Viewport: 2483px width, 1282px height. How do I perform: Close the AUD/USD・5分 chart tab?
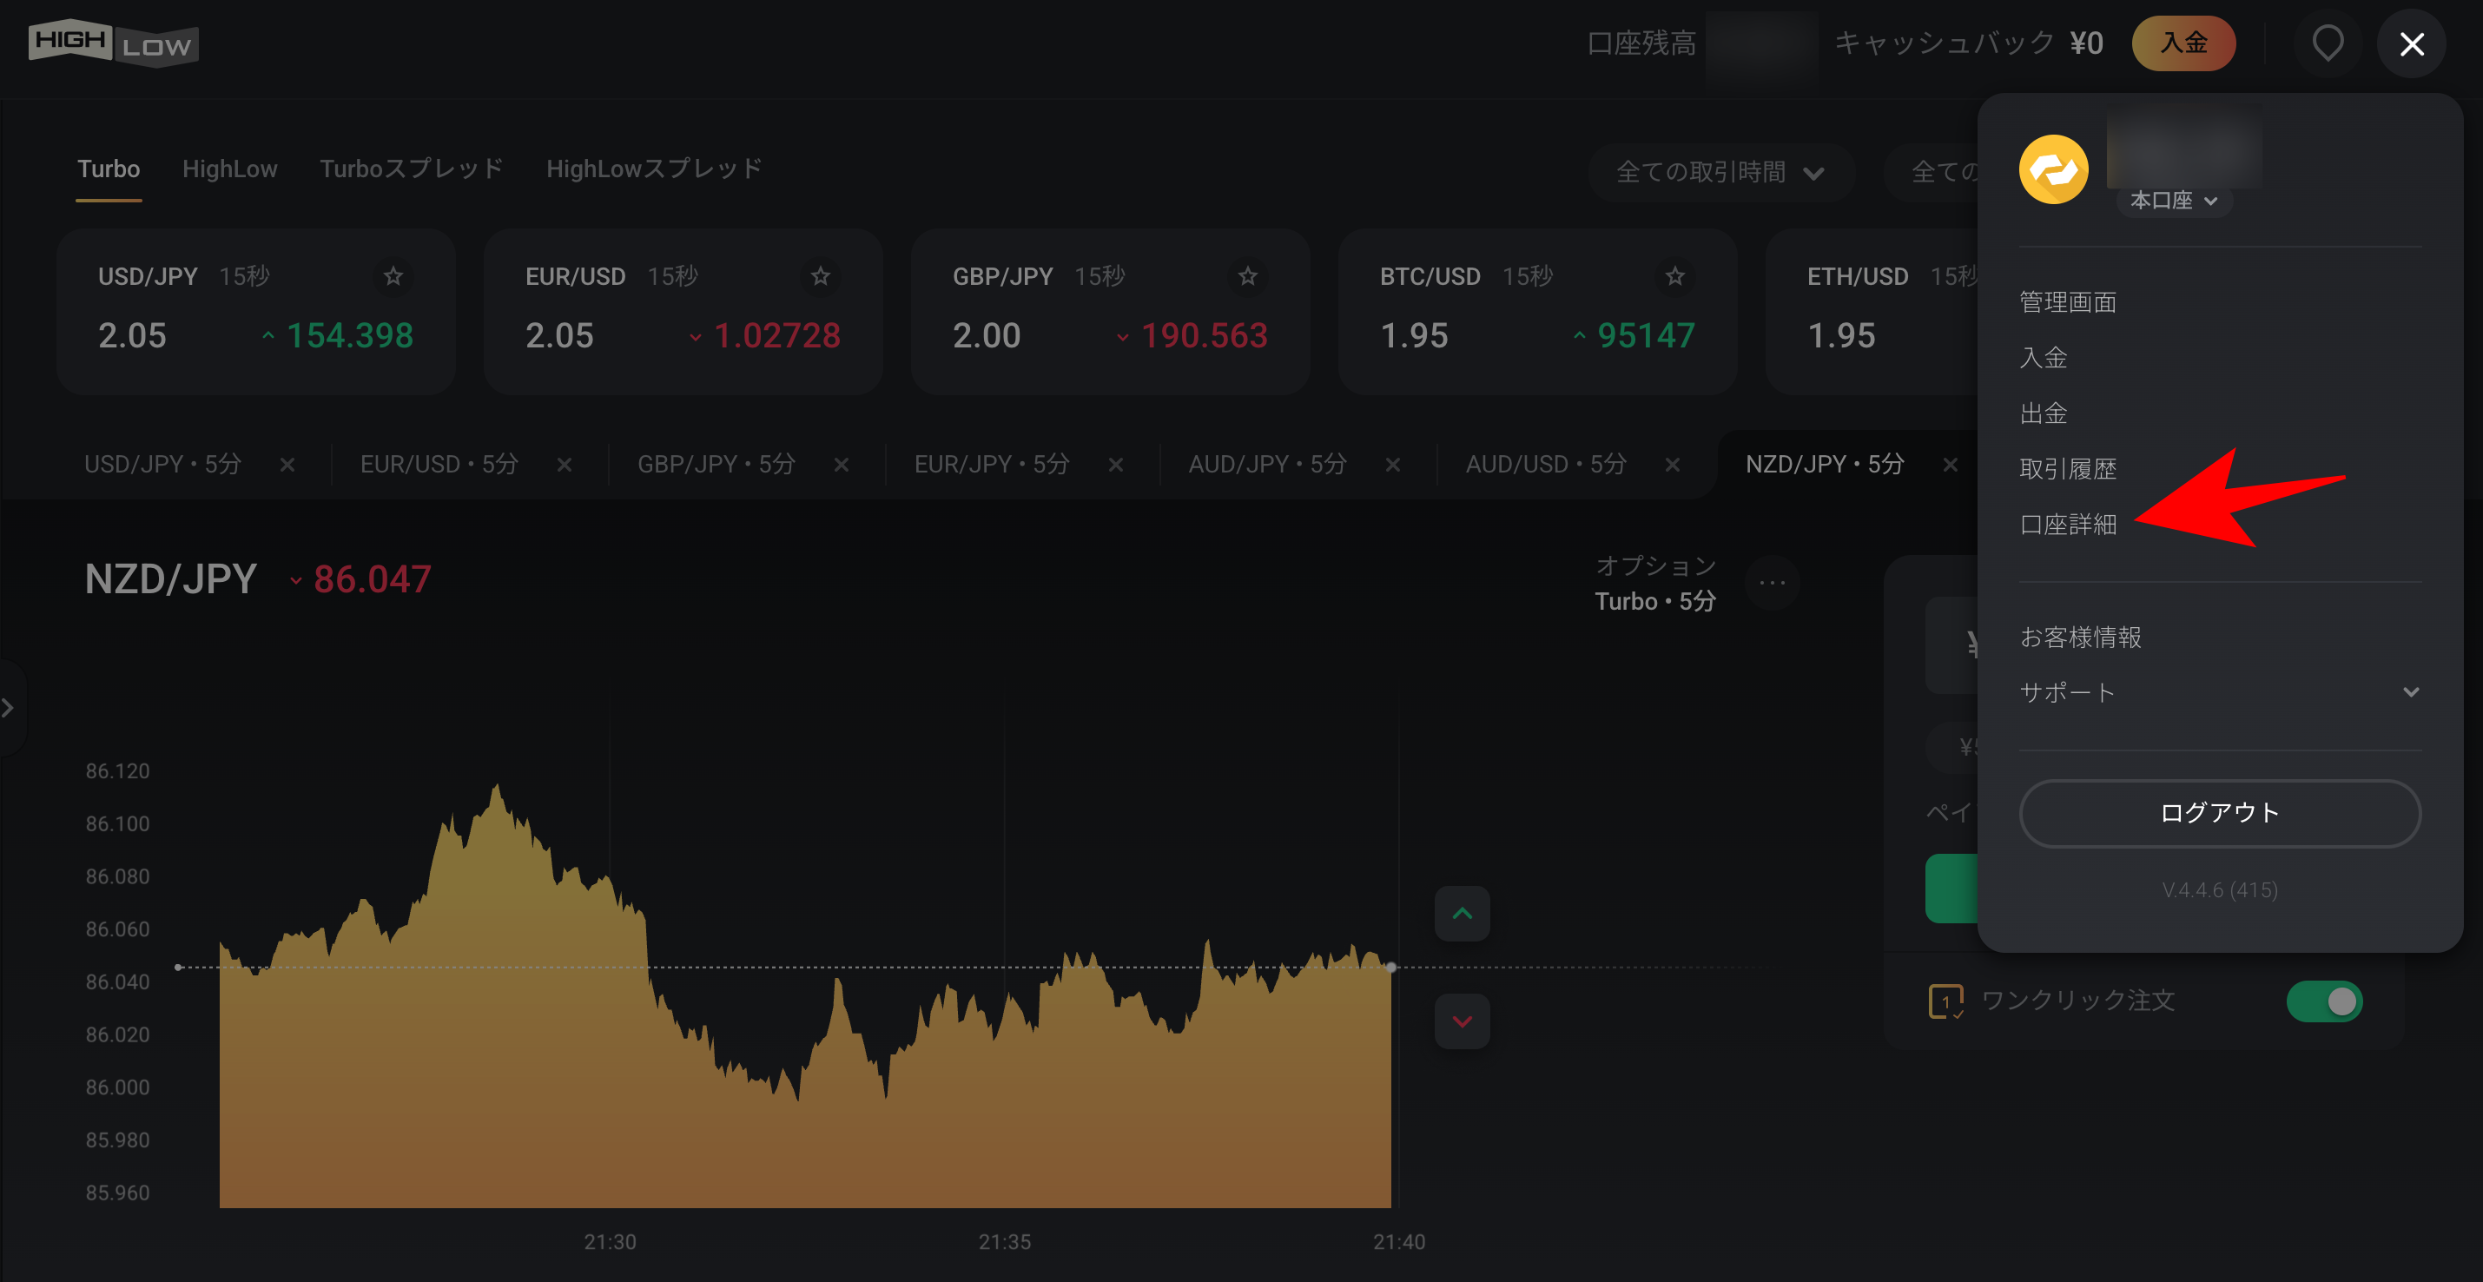(x=1673, y=466)
